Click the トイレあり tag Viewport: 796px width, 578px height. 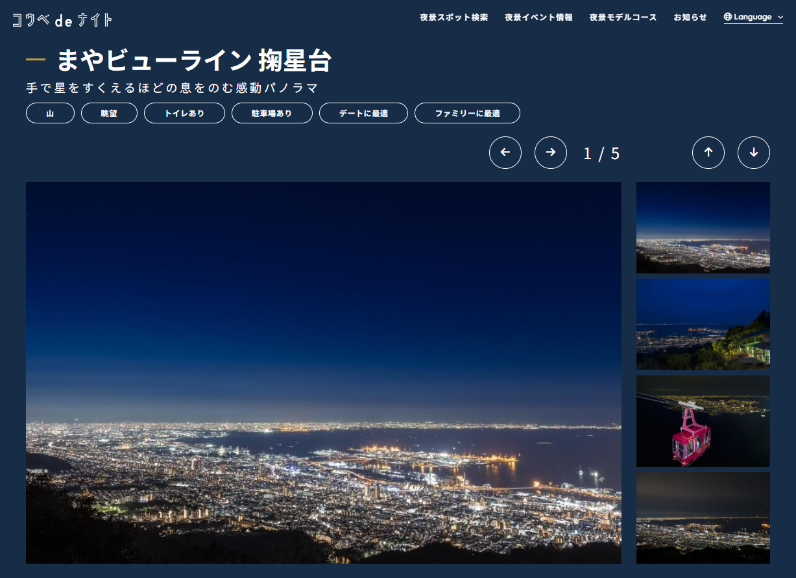[x=184, y=113]
